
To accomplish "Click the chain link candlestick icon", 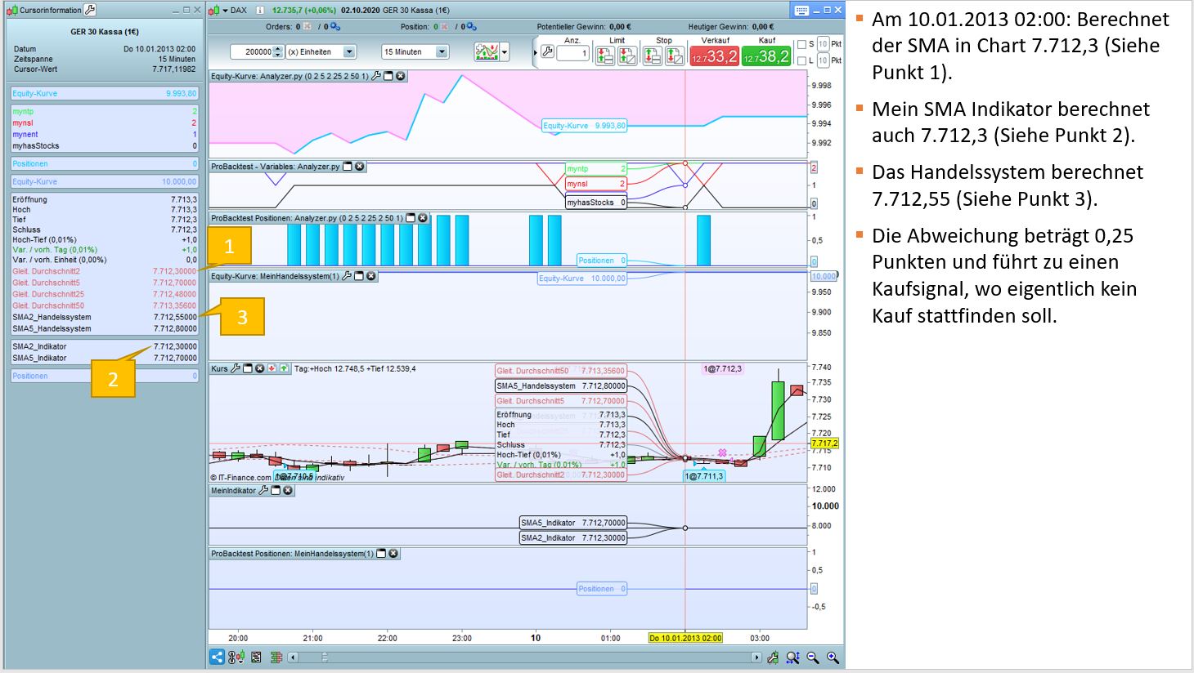I will pyautogui.click(x=236, y=657).
